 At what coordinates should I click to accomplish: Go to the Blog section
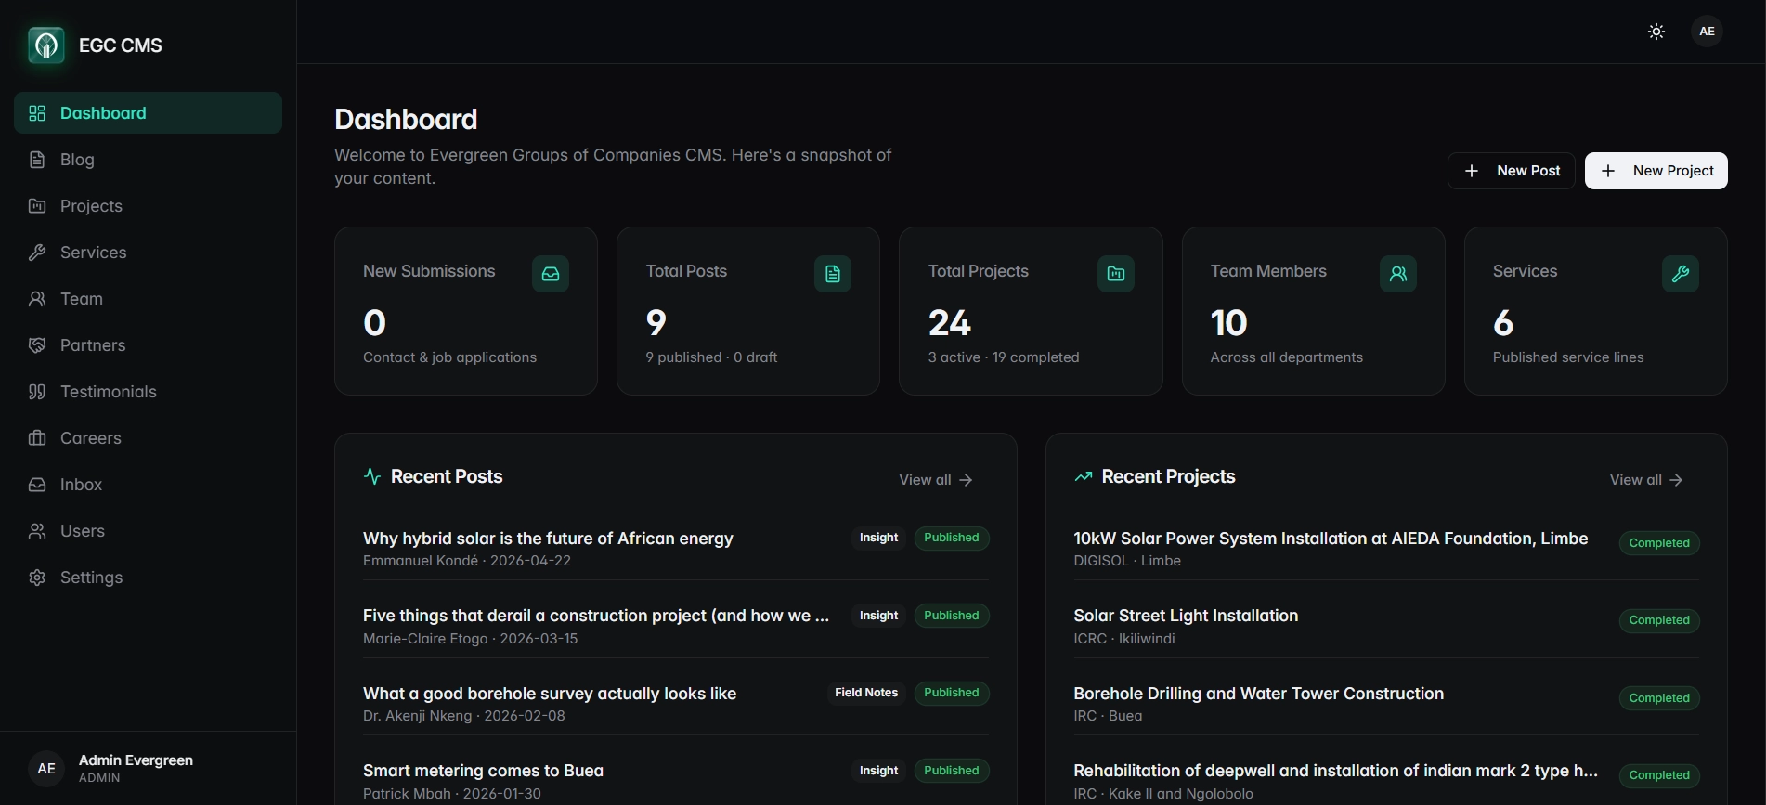tap(148, 160)
